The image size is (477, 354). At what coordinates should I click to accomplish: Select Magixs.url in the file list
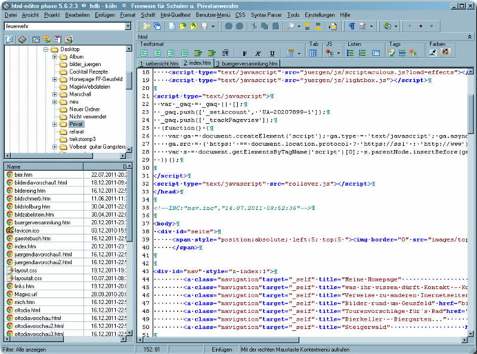tap(26, 294)
